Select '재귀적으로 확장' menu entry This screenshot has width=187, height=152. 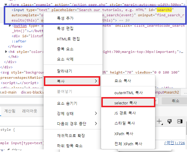(73, 135)
